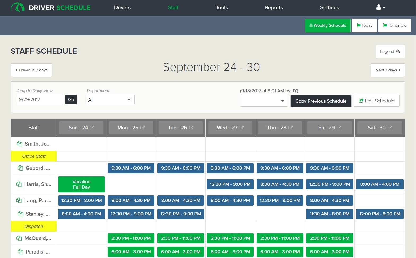Viewport: 416px width, 258px height.
Task: Select Harris Thursday 8:00 AM - 4:30 PM shift
Action: click(x=280, y=184)
